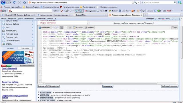Open Почта mail icon in Yandex bar
Screen dimensions: 183x103
pyautogui.click(x=98, y=11)
